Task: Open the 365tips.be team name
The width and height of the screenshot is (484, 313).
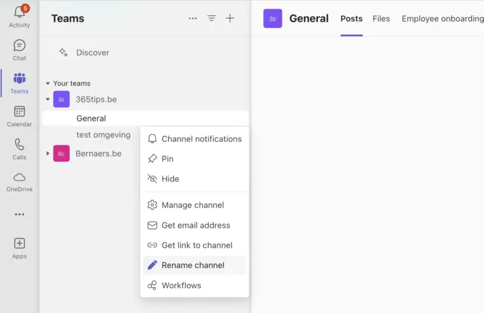Action: [x=96, y=99]
